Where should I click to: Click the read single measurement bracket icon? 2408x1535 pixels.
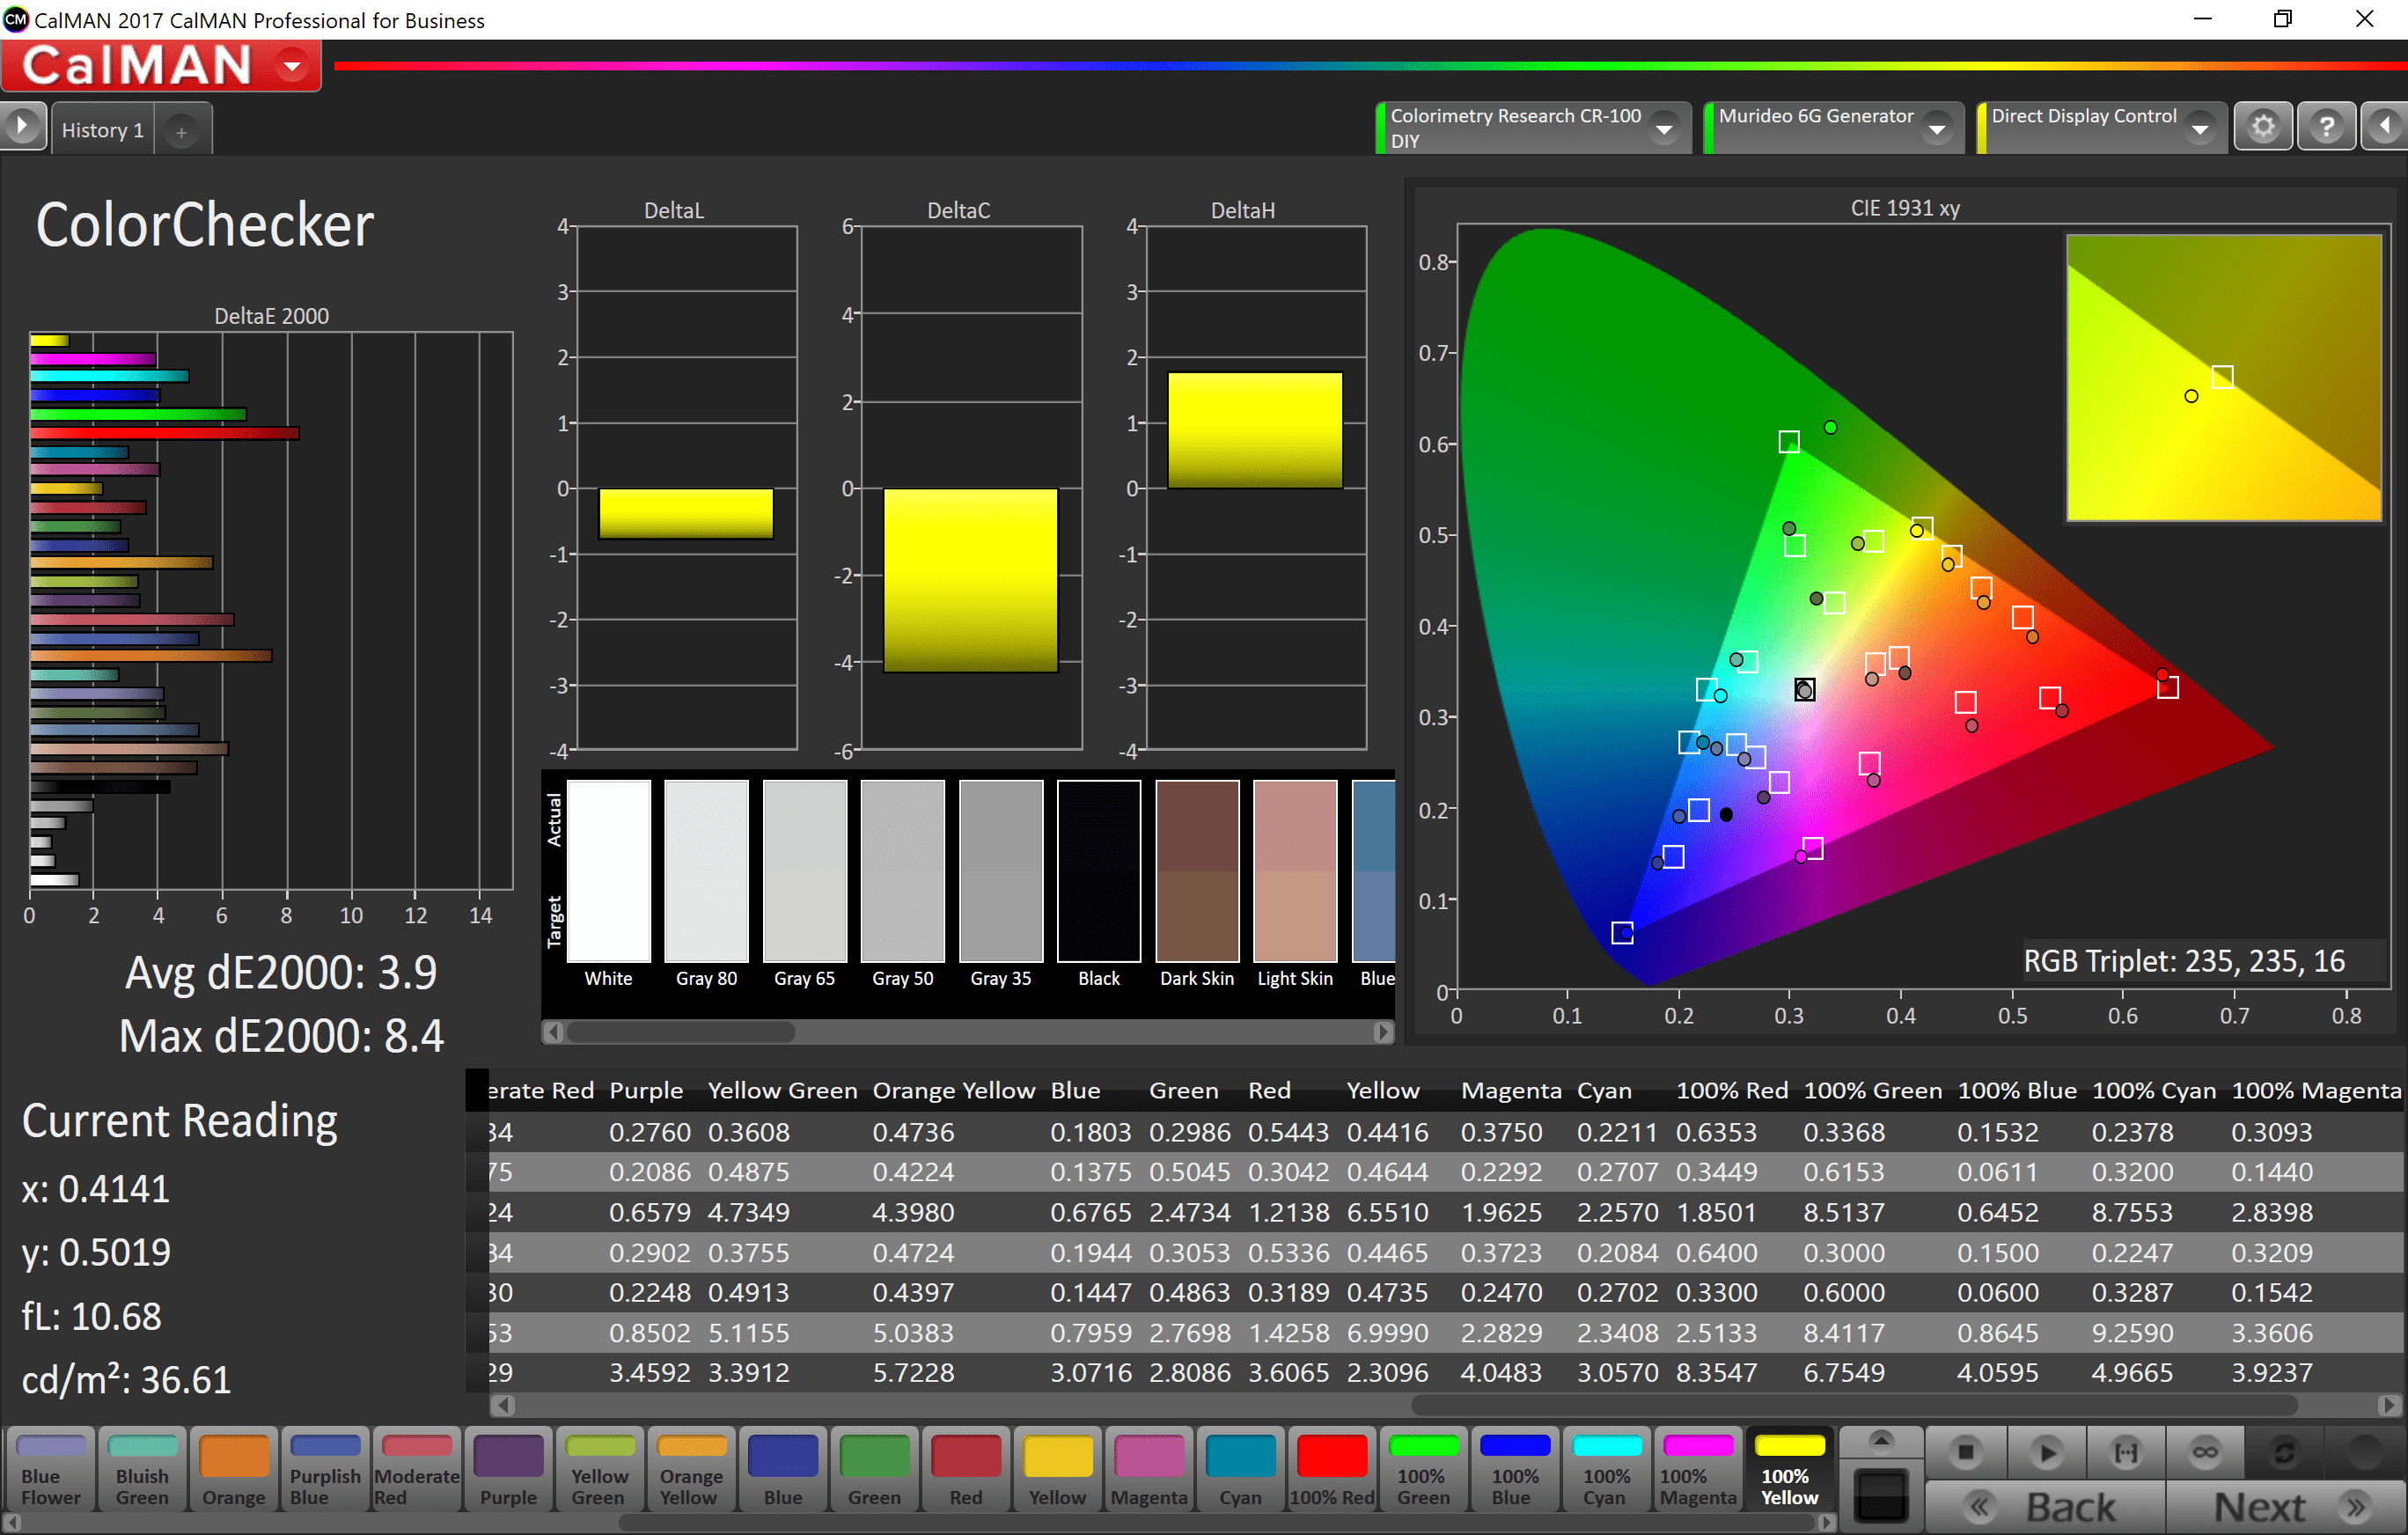[x=2125, y=1451]
